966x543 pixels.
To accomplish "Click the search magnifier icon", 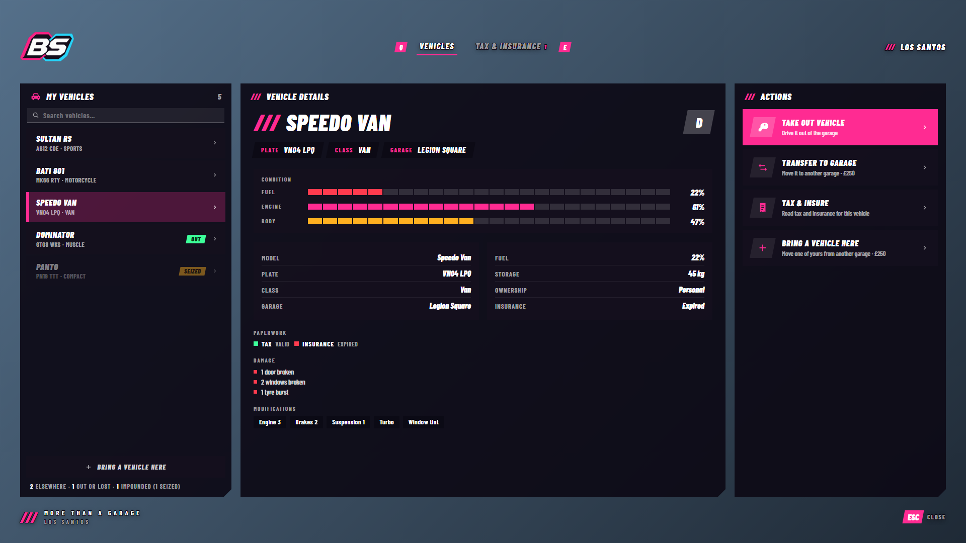I will pos(36,116).
